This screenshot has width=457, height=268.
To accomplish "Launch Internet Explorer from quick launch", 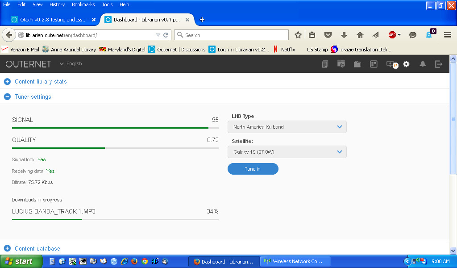I will (x=124, y=261).
